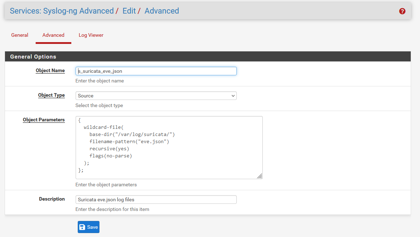Image resolution: width=420 pixels, height=237 pixels.
Task: Click the base-dir("/var/log/suricata/") line
Action: (x=132, y=134)
